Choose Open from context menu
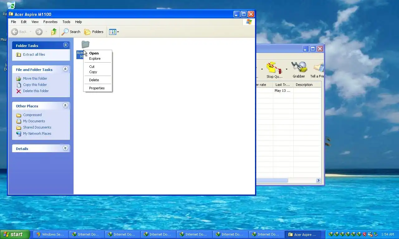This screenshot has width=399, height=239. [98, 53]
